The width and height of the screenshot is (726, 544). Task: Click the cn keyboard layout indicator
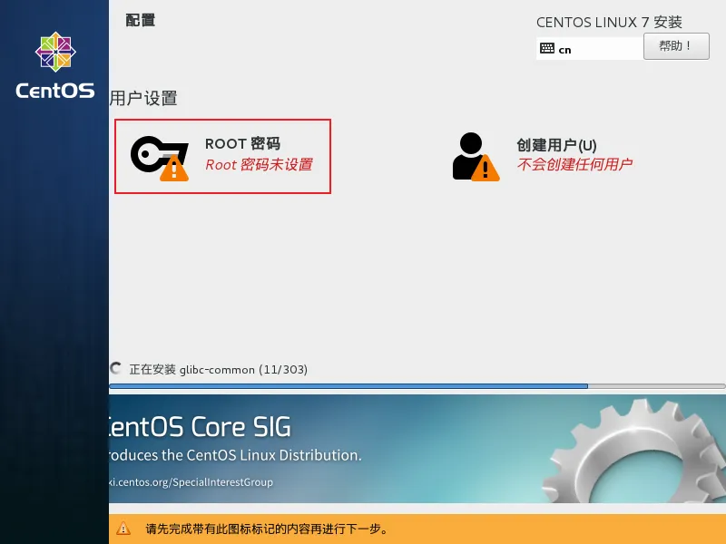pyautogui.click(x=589, y=48)
